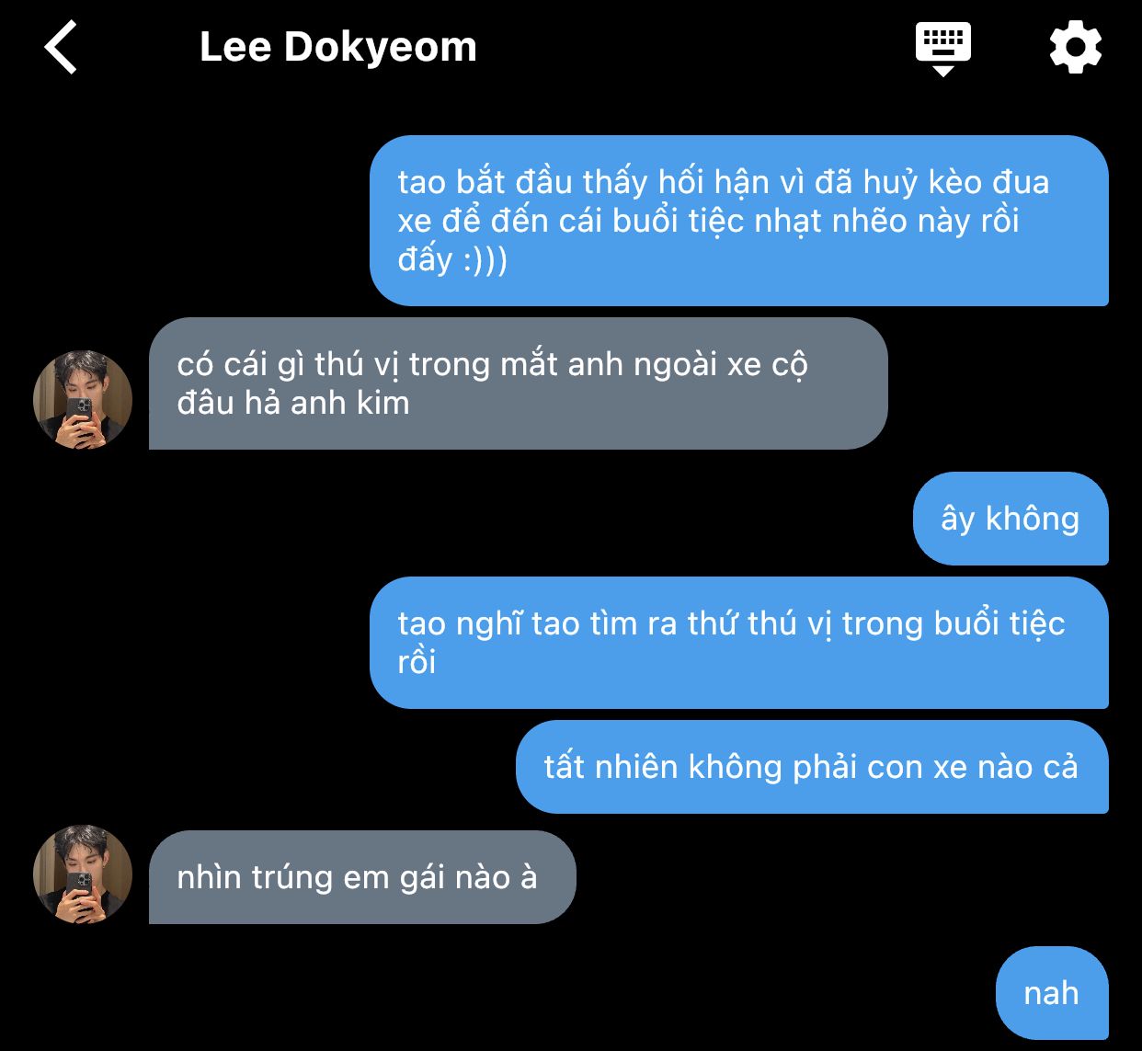Image resolution: width=1142 pixels, height=1051 pixels.
Task: Select the message starting 'tao bắt đầu thấy hối hận'
Action: 739,221
